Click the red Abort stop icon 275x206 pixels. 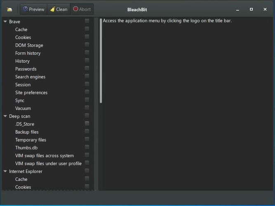(75, 9)
